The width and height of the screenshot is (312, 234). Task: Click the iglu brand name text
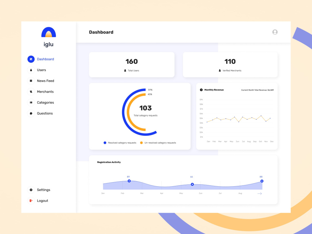coord(49,44)
